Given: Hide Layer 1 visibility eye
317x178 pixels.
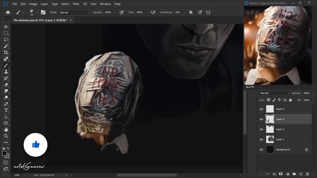Looking at the screenshot, I should click(262, 139).
